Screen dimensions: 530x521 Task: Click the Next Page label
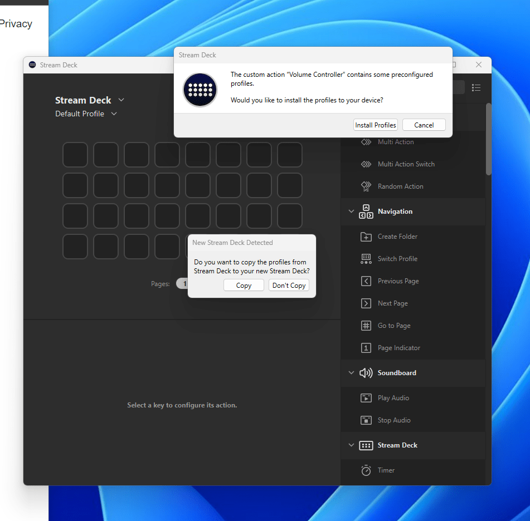[393, 303]
